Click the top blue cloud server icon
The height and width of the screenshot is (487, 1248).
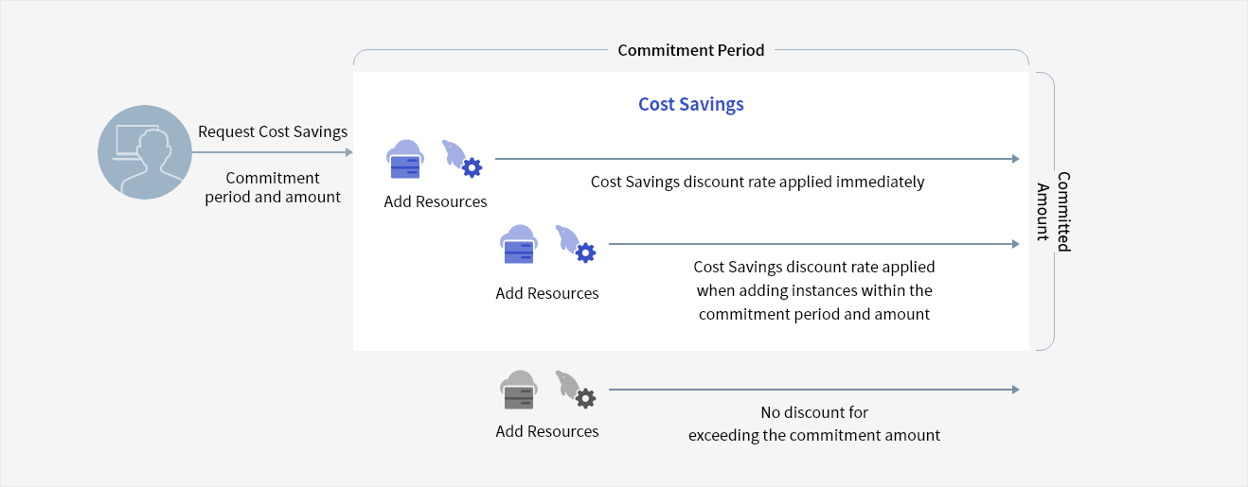(x=406, y=159)
